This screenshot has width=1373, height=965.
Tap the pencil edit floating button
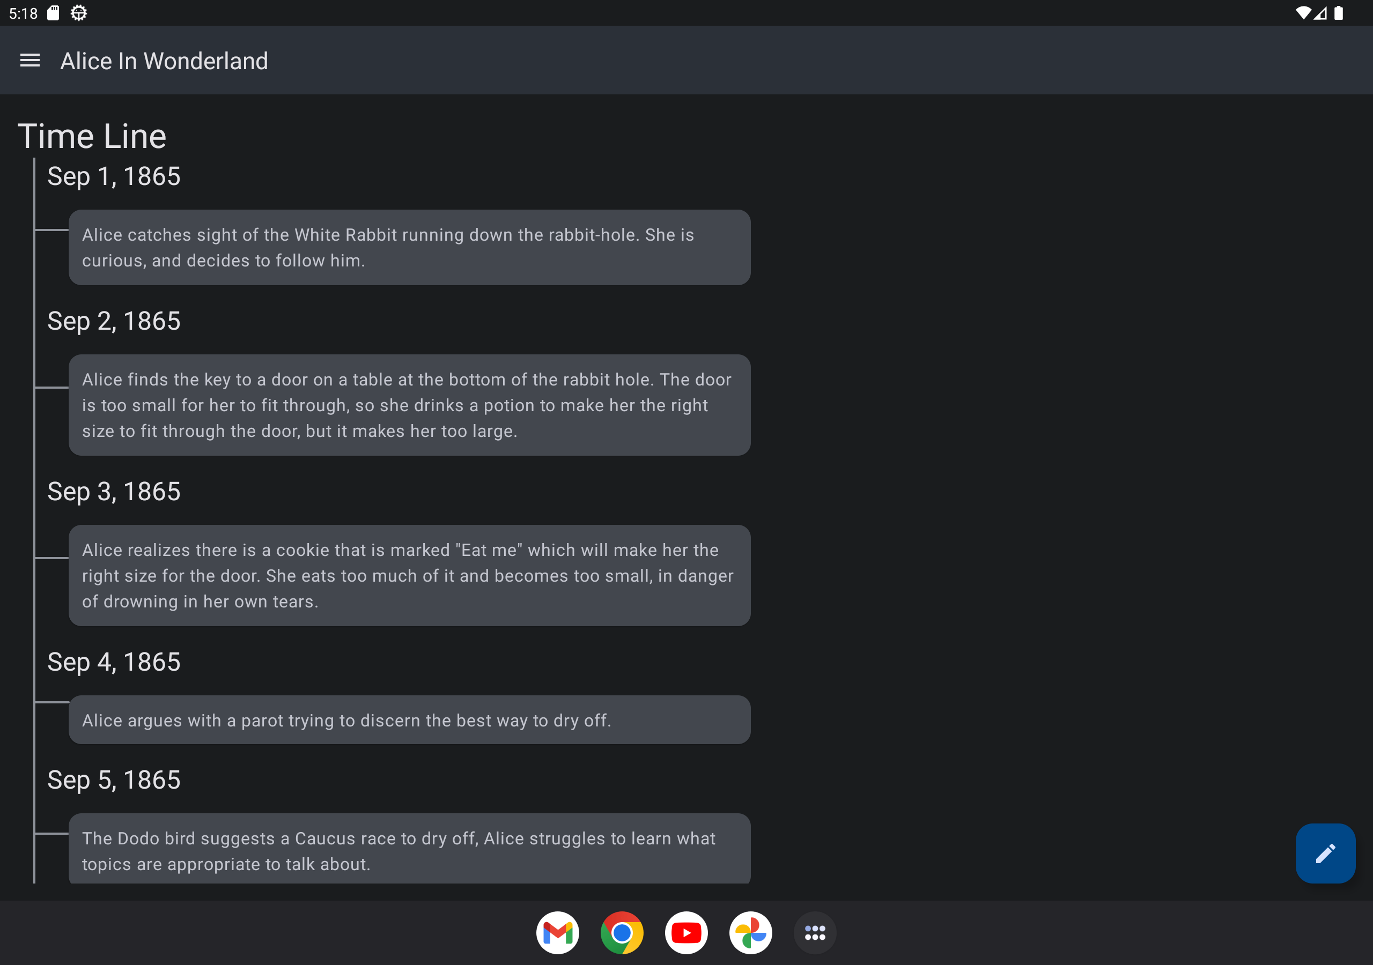coord(1325,852)
